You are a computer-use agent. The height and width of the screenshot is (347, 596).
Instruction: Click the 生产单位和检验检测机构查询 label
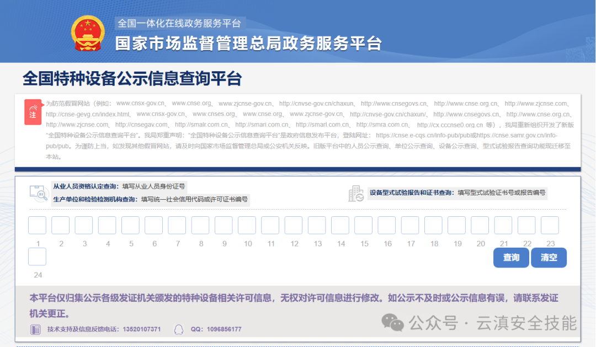(95, 199)
